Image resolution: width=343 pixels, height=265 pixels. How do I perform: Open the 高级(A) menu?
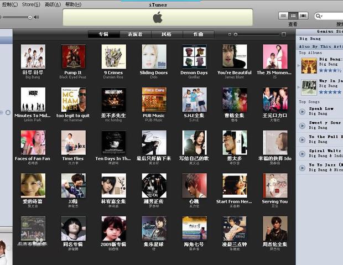pos(53,4)
